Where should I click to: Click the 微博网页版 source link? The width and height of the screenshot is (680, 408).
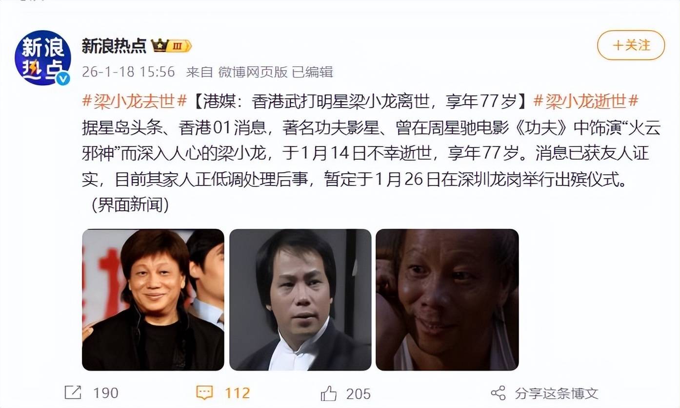tap(253, 72)
